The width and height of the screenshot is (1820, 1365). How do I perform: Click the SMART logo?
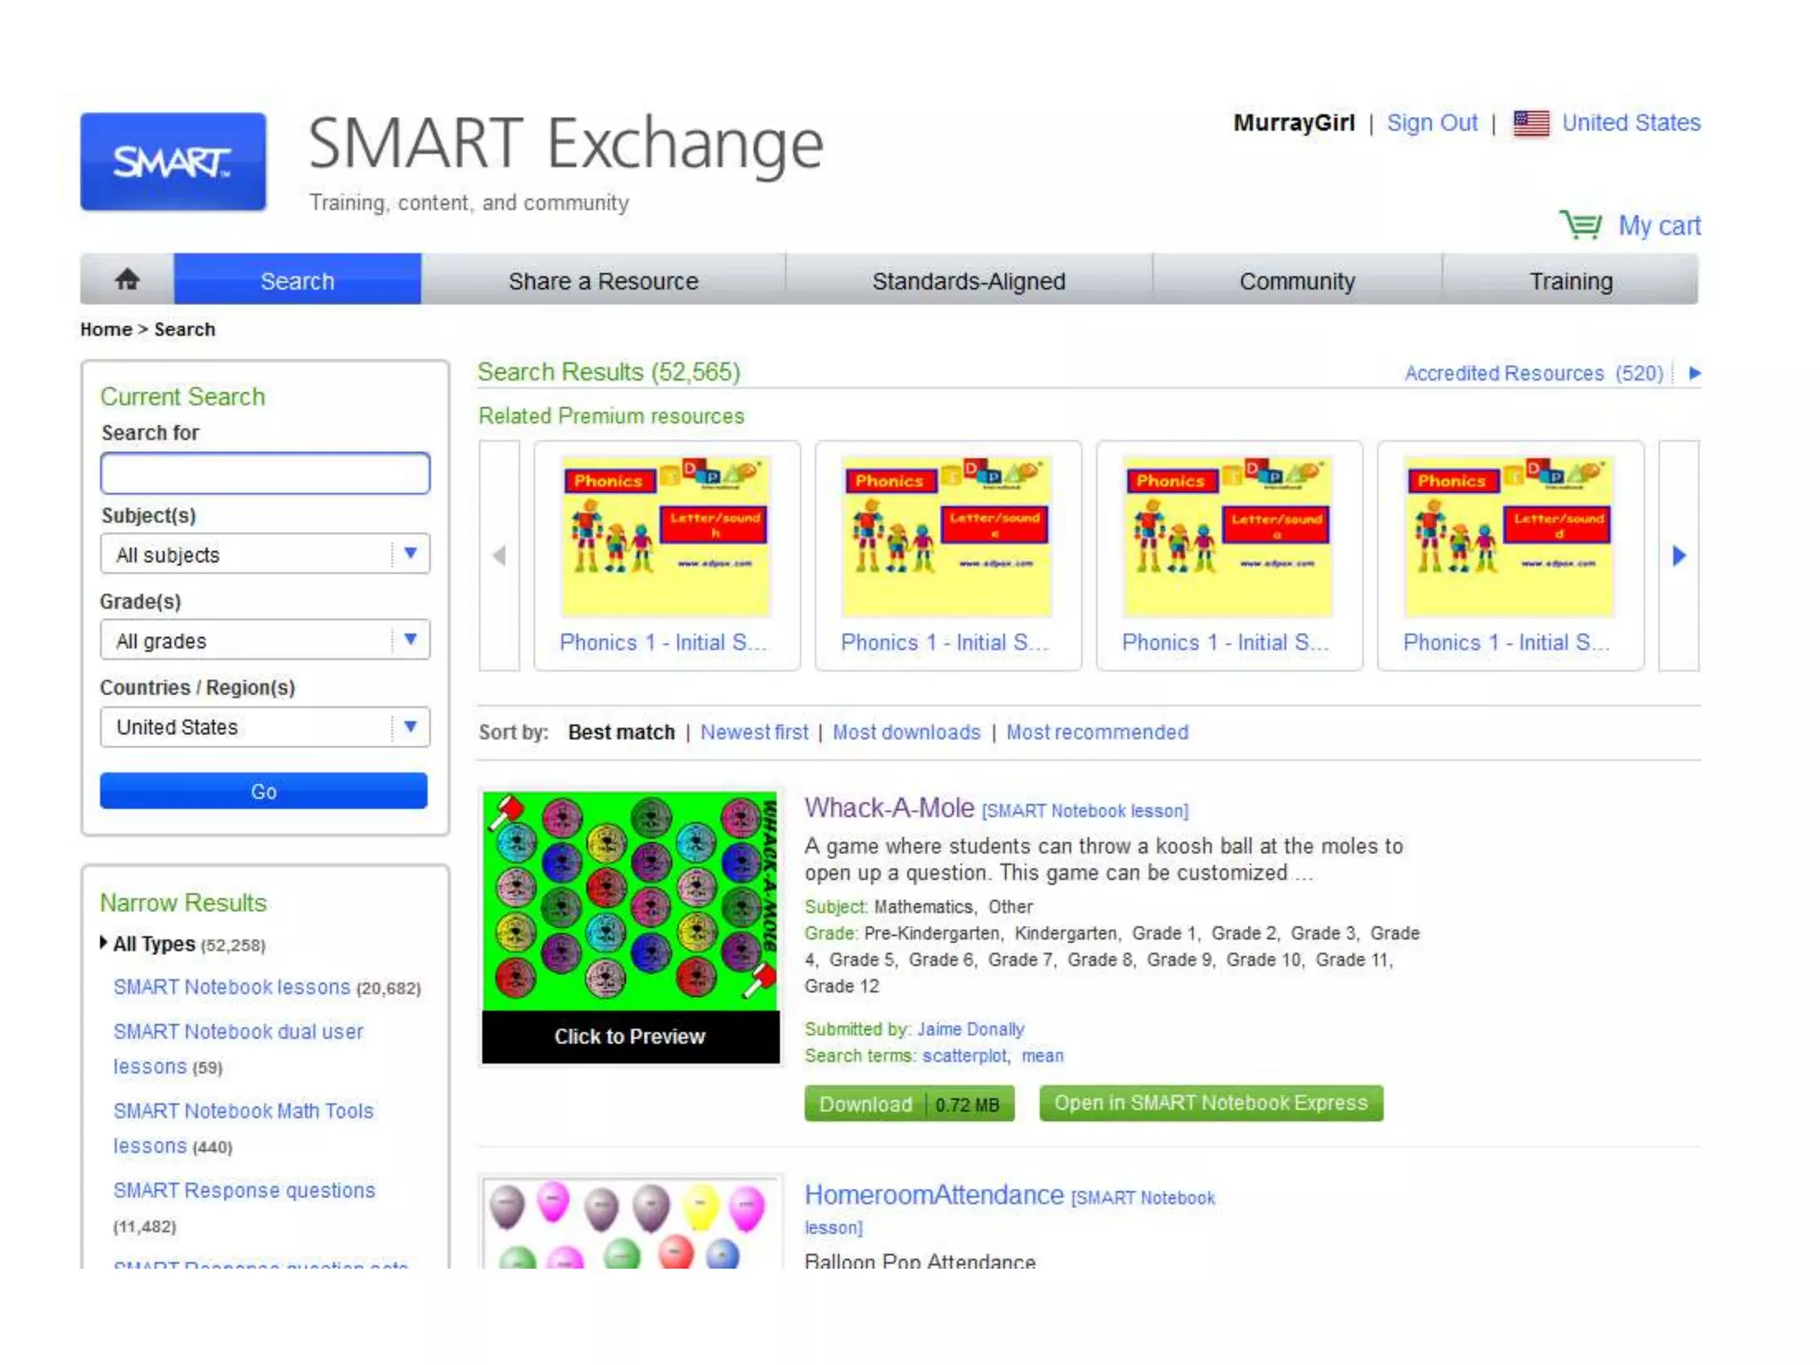173,162
